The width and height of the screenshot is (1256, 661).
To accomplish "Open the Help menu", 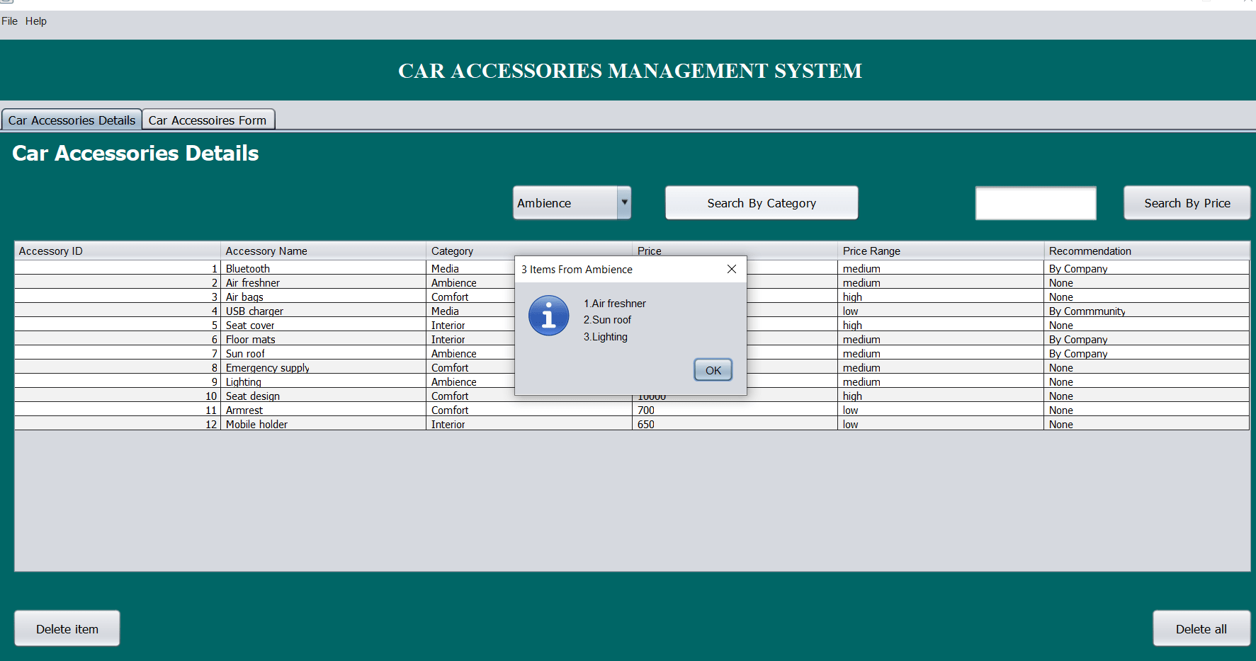I will coord(35,21).
